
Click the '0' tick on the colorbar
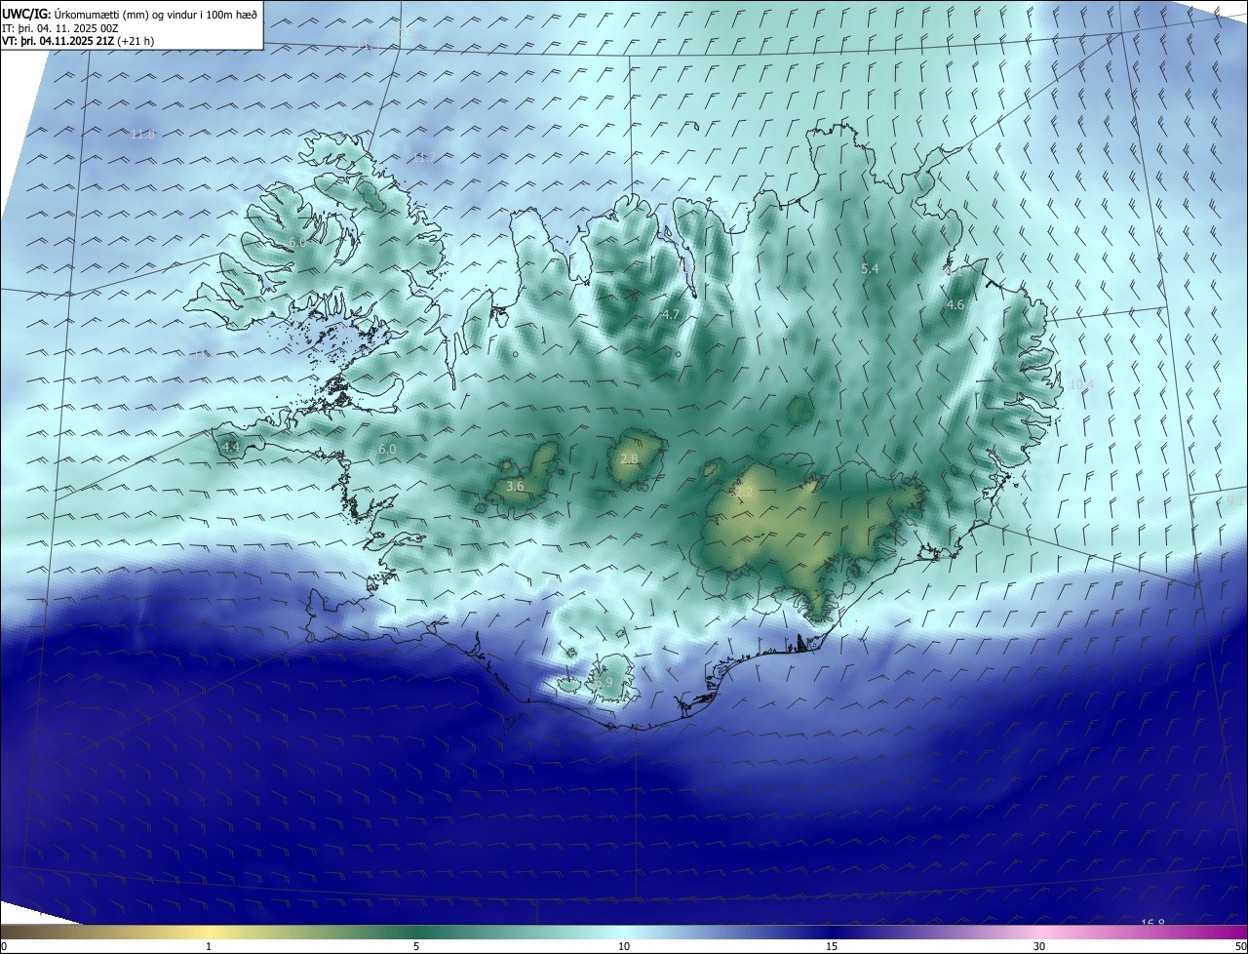point(3,946)
